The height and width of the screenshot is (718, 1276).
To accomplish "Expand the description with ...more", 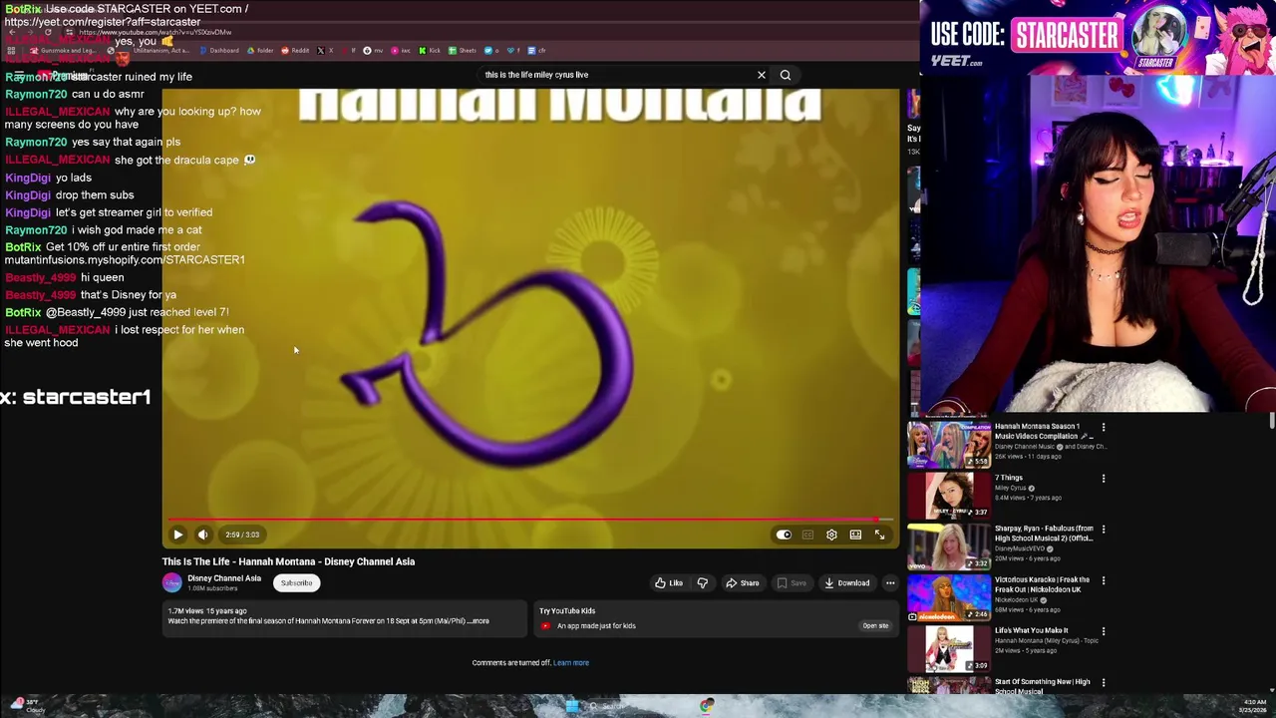I will point(478,621).
